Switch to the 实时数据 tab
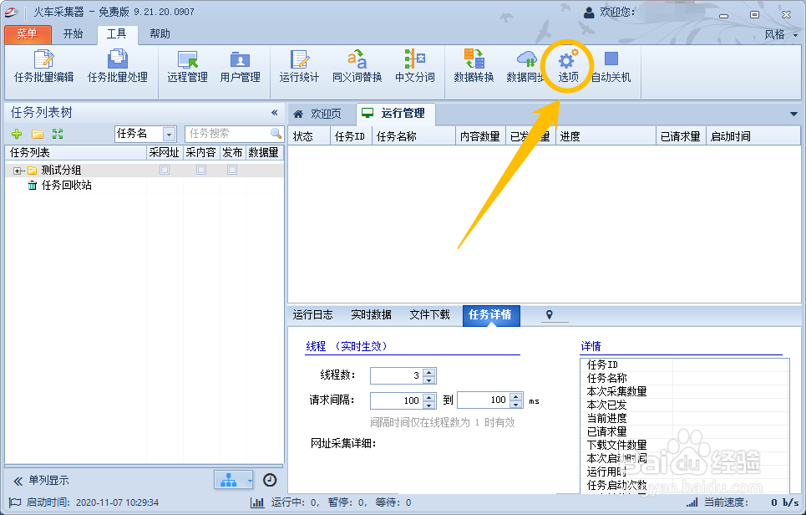 tap(371, 315)
